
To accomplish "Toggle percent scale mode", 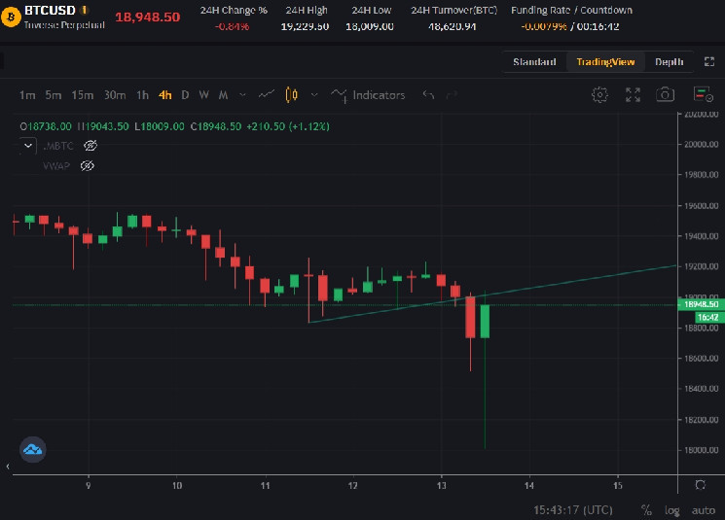I will point(646,510).
